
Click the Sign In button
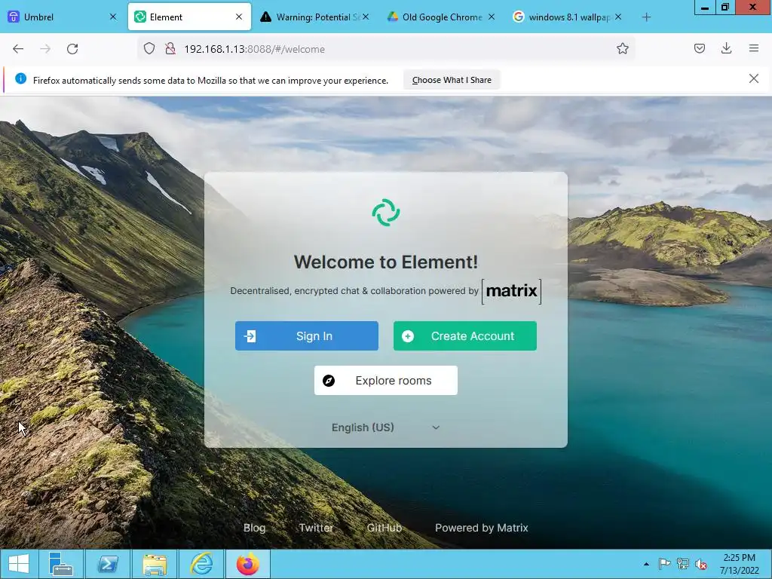coord(307,335)
